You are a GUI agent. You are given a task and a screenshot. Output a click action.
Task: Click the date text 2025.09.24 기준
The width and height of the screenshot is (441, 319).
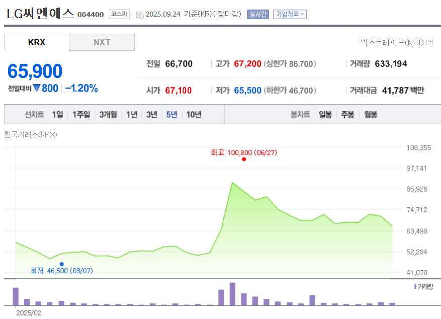tap(171, 14)
